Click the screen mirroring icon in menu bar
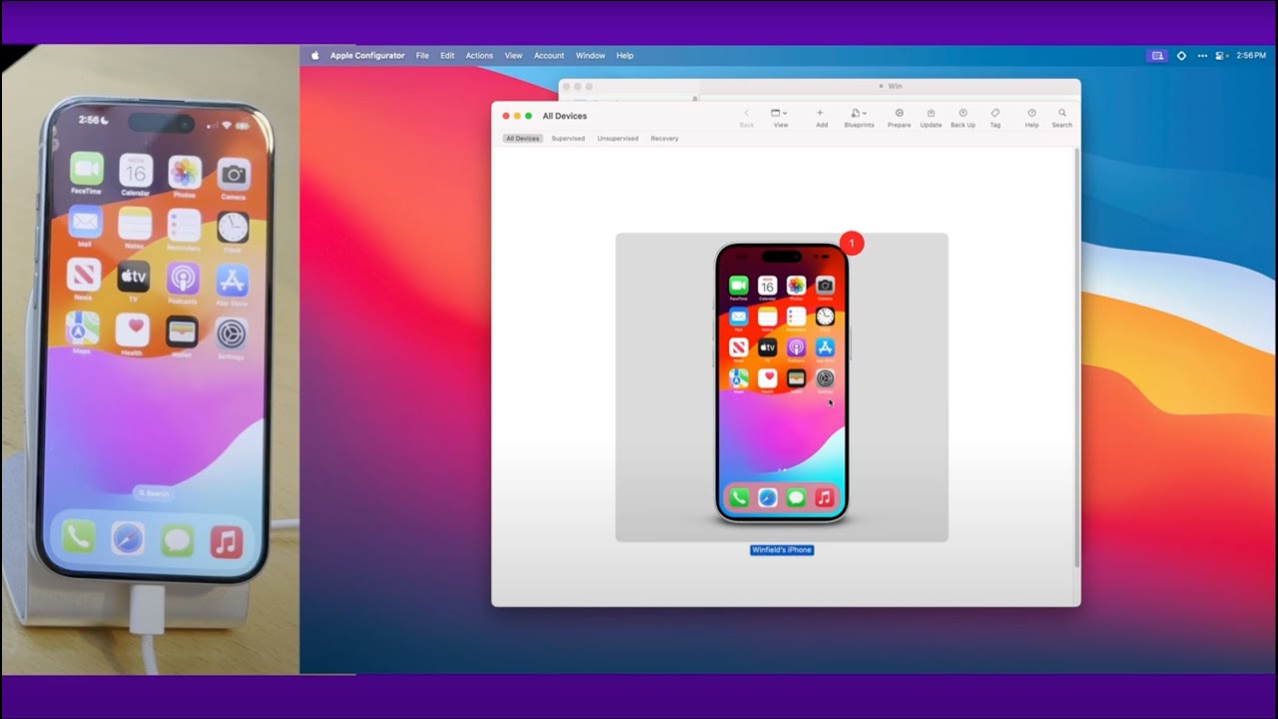The width and height of the screenshot is (1278, 719). click(x=1157, y=56)
